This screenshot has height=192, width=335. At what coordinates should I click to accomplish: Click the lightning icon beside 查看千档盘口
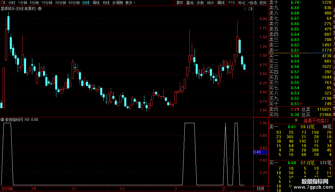(x=296, y=121)
